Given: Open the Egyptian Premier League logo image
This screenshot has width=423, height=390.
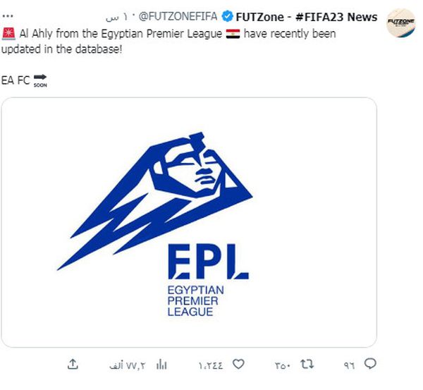Looking at the screenshot, I should point(189,222).
